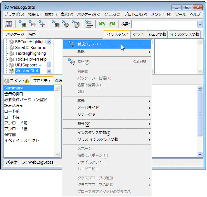
Task: Select the SmaCC Runtime package
Action: tap(30, 48)
